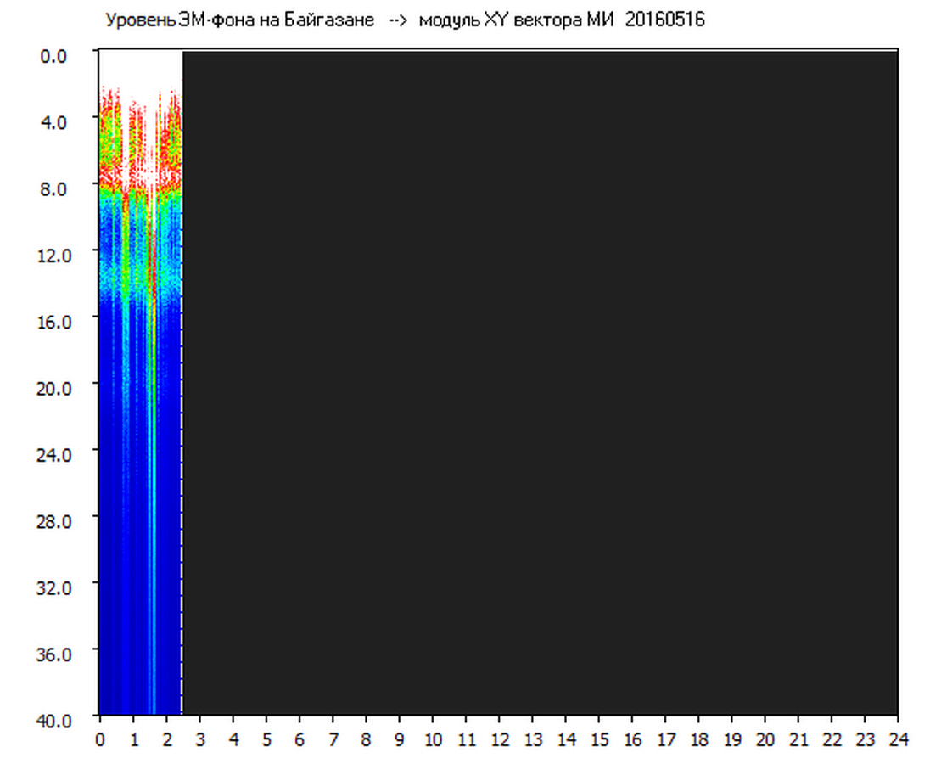Image resolution: width=930 pixels, height=764 pixels.
Task: Click hour 6 label on time axis
Action: [x=300, y=739]
